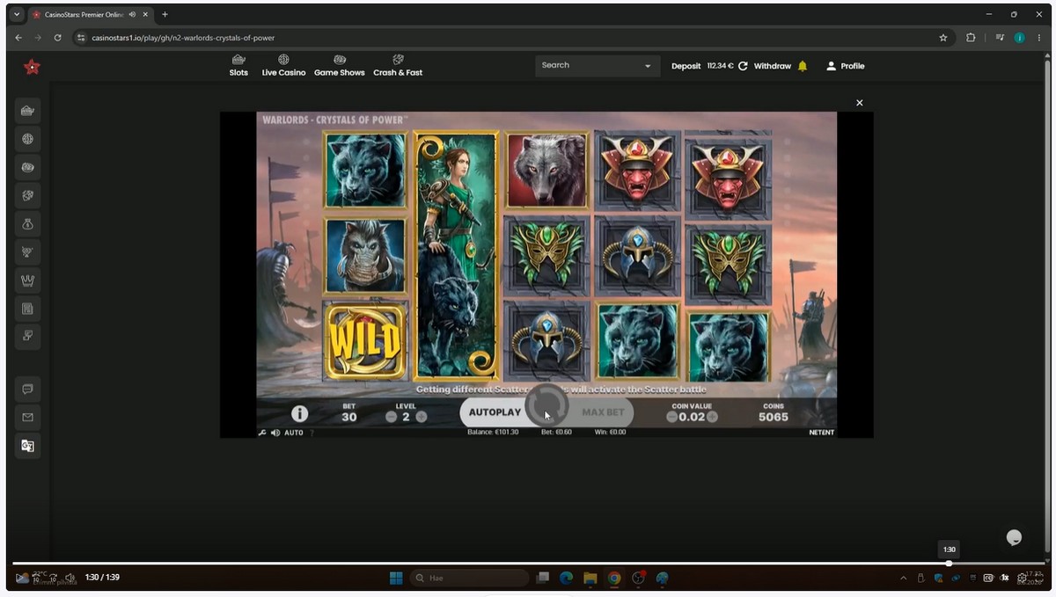Bookmark this page with star icon
The image size is (1056, 597).
click(x=943, y=38)
